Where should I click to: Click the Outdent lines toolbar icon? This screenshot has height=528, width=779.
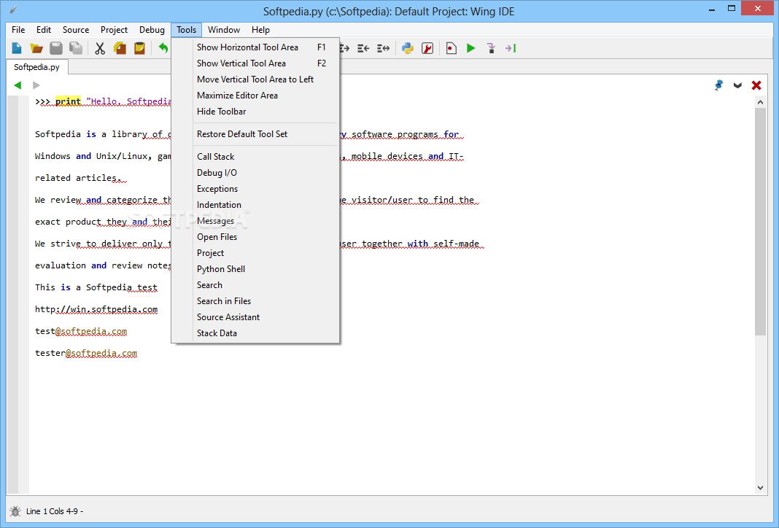pyautogui.click(x=363, y=48)
